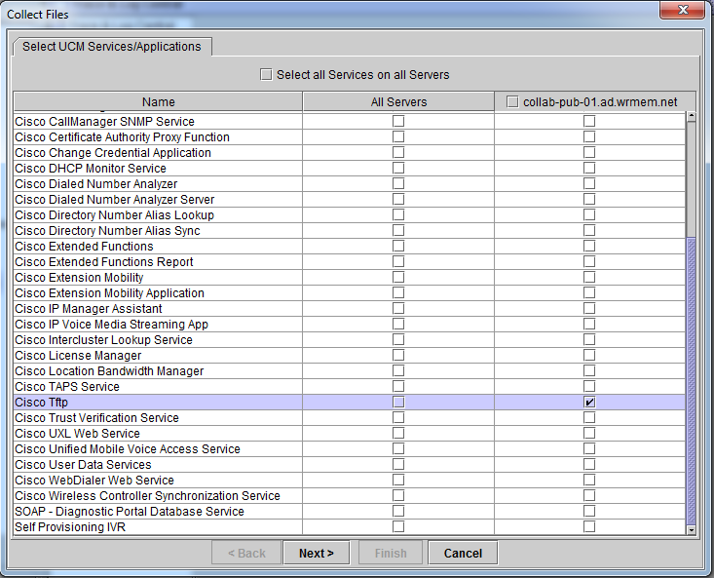Click the Name column header

(158, 102)
